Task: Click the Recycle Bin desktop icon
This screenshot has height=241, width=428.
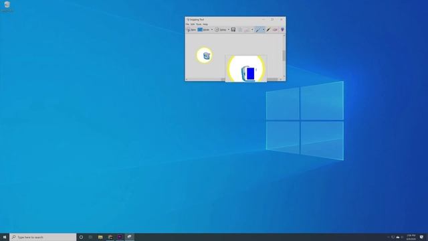Action: click(7, 7)
